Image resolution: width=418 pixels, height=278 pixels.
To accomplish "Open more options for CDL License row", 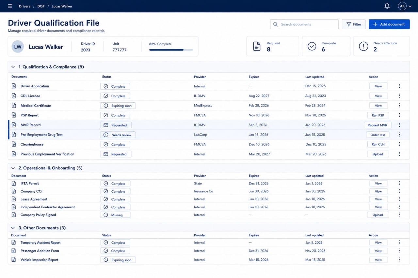I will [x=399, y=96].
